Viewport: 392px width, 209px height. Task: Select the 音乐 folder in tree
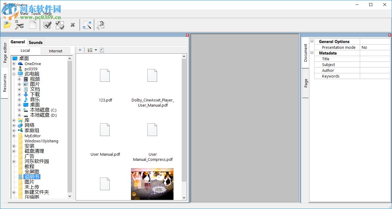coord(35,100)
